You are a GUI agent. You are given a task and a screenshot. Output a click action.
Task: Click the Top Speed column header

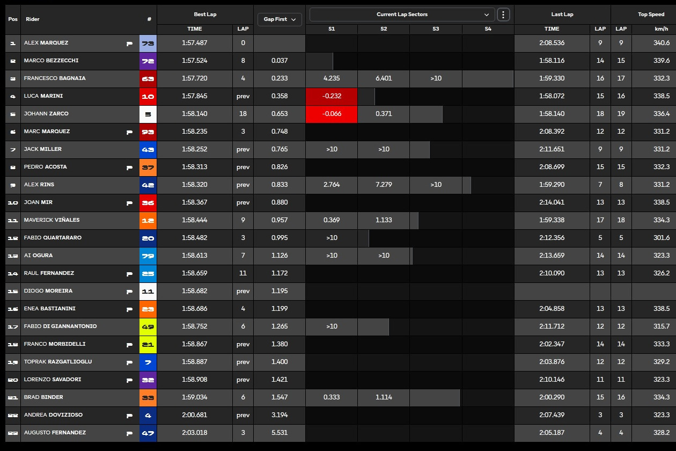point(651,14)
